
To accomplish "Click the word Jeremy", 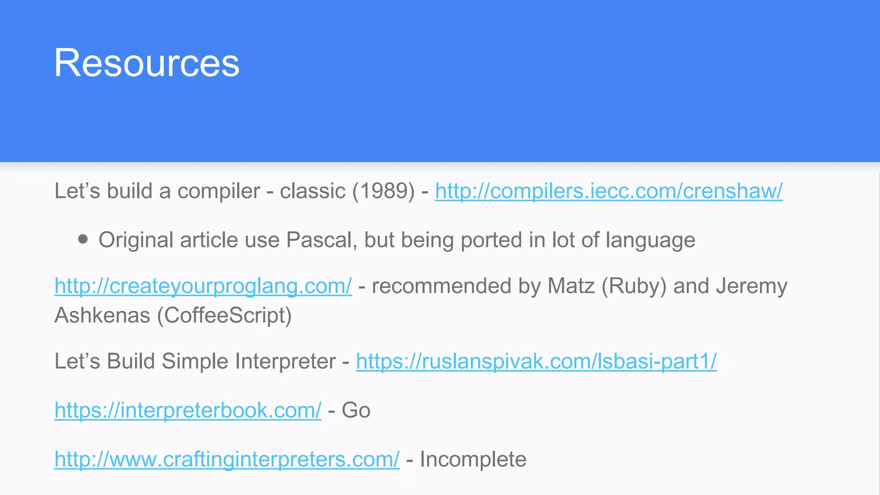I will coord(752,286).
